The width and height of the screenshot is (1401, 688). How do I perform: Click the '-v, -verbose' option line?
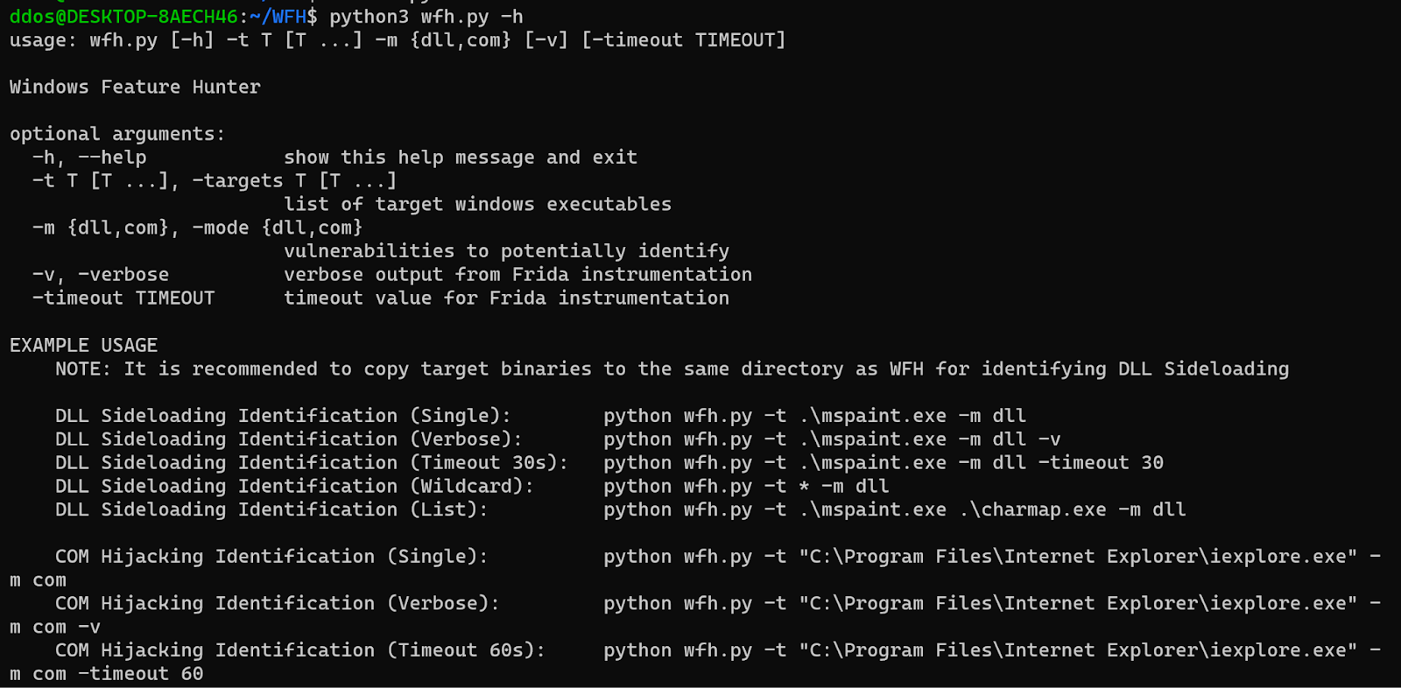pos(101,275)
